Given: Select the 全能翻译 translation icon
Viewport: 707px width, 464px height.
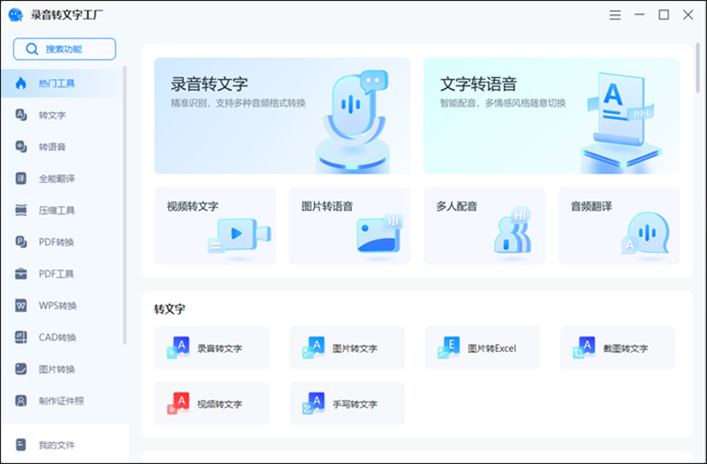Looking at the screenshot, I should click(x=21, y=178).
